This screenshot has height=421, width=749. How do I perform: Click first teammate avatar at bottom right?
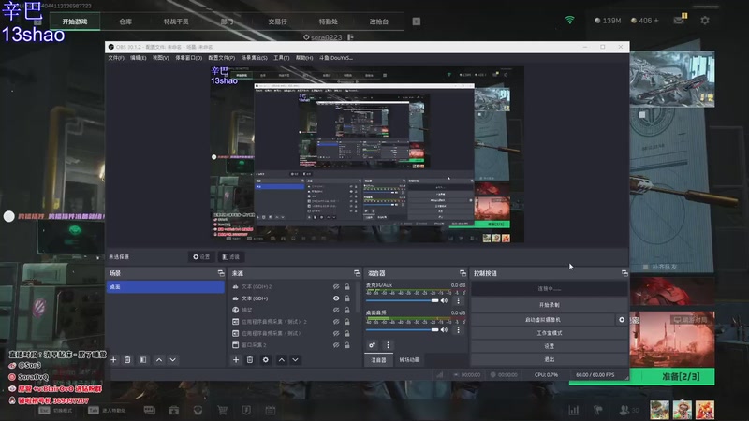click(x=659, y=410)
